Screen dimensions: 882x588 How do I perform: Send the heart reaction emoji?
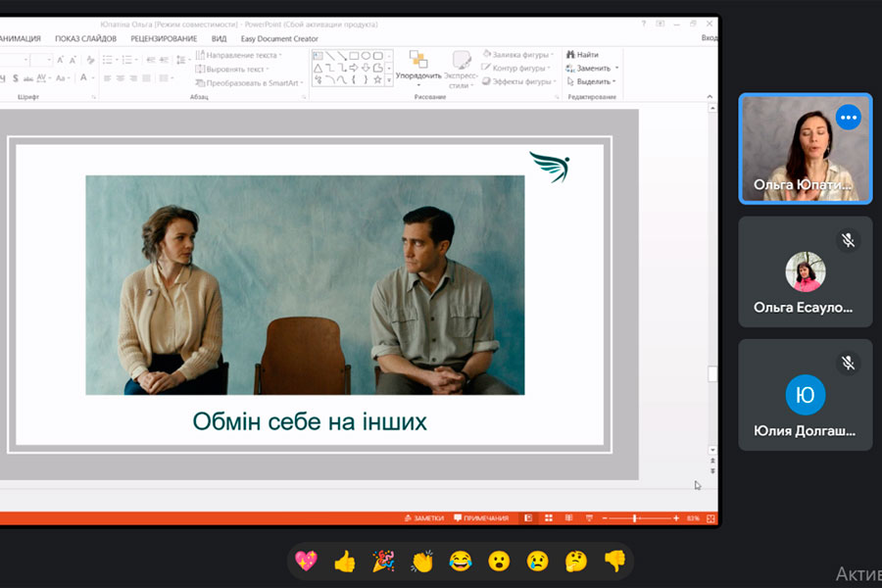tap(306, 562)
